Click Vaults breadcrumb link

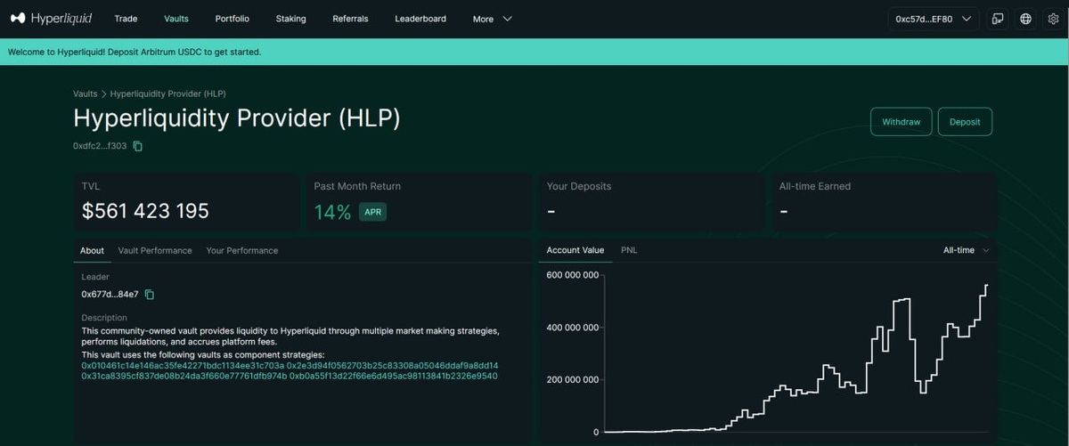coord(86,93)
